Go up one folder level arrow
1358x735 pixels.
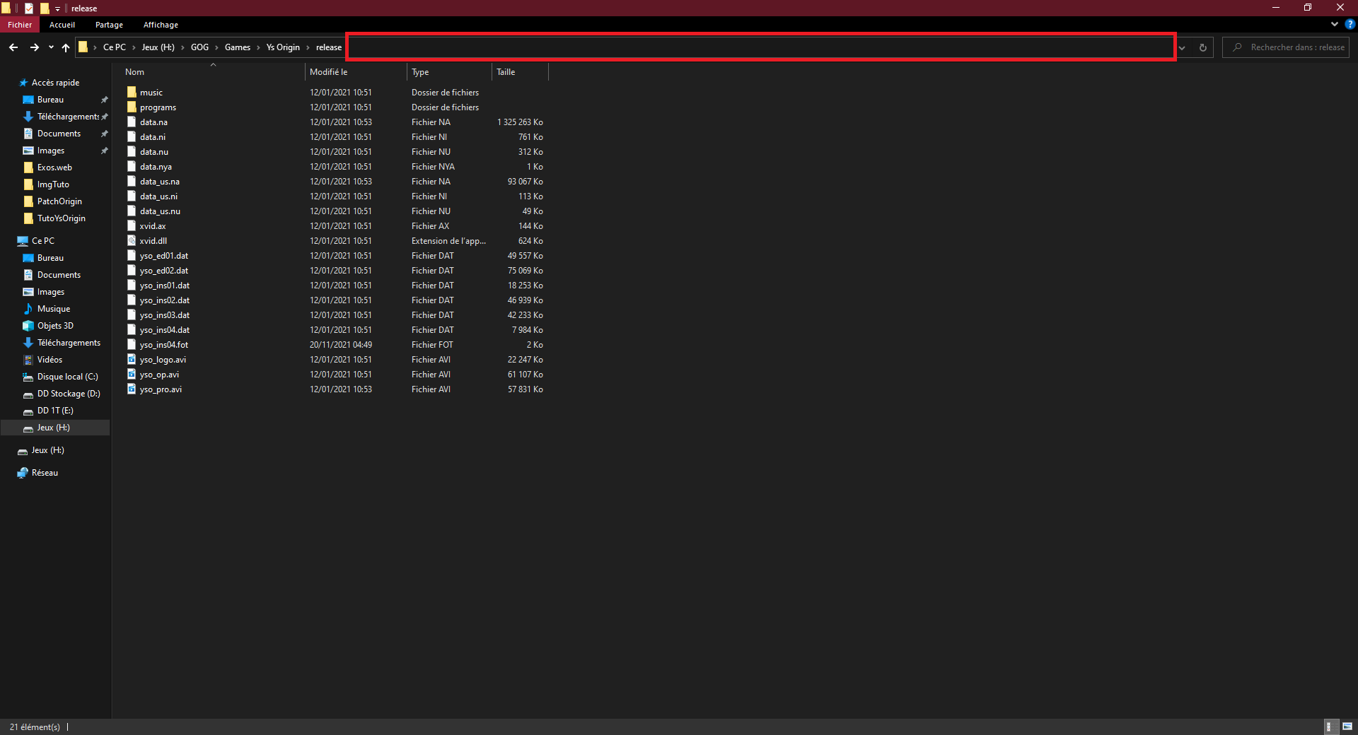pyautogui.click(x=66, y=47)
